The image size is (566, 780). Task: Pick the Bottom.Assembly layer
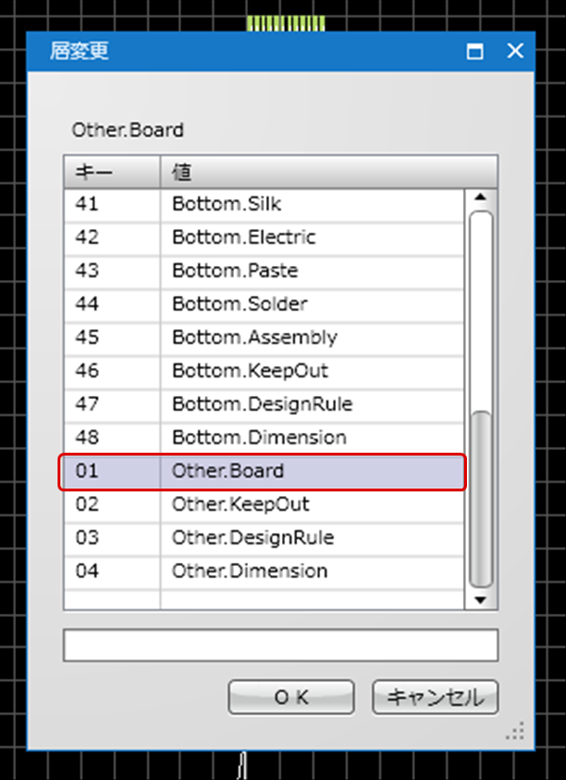pyautogui.click(x=264, y=338)
